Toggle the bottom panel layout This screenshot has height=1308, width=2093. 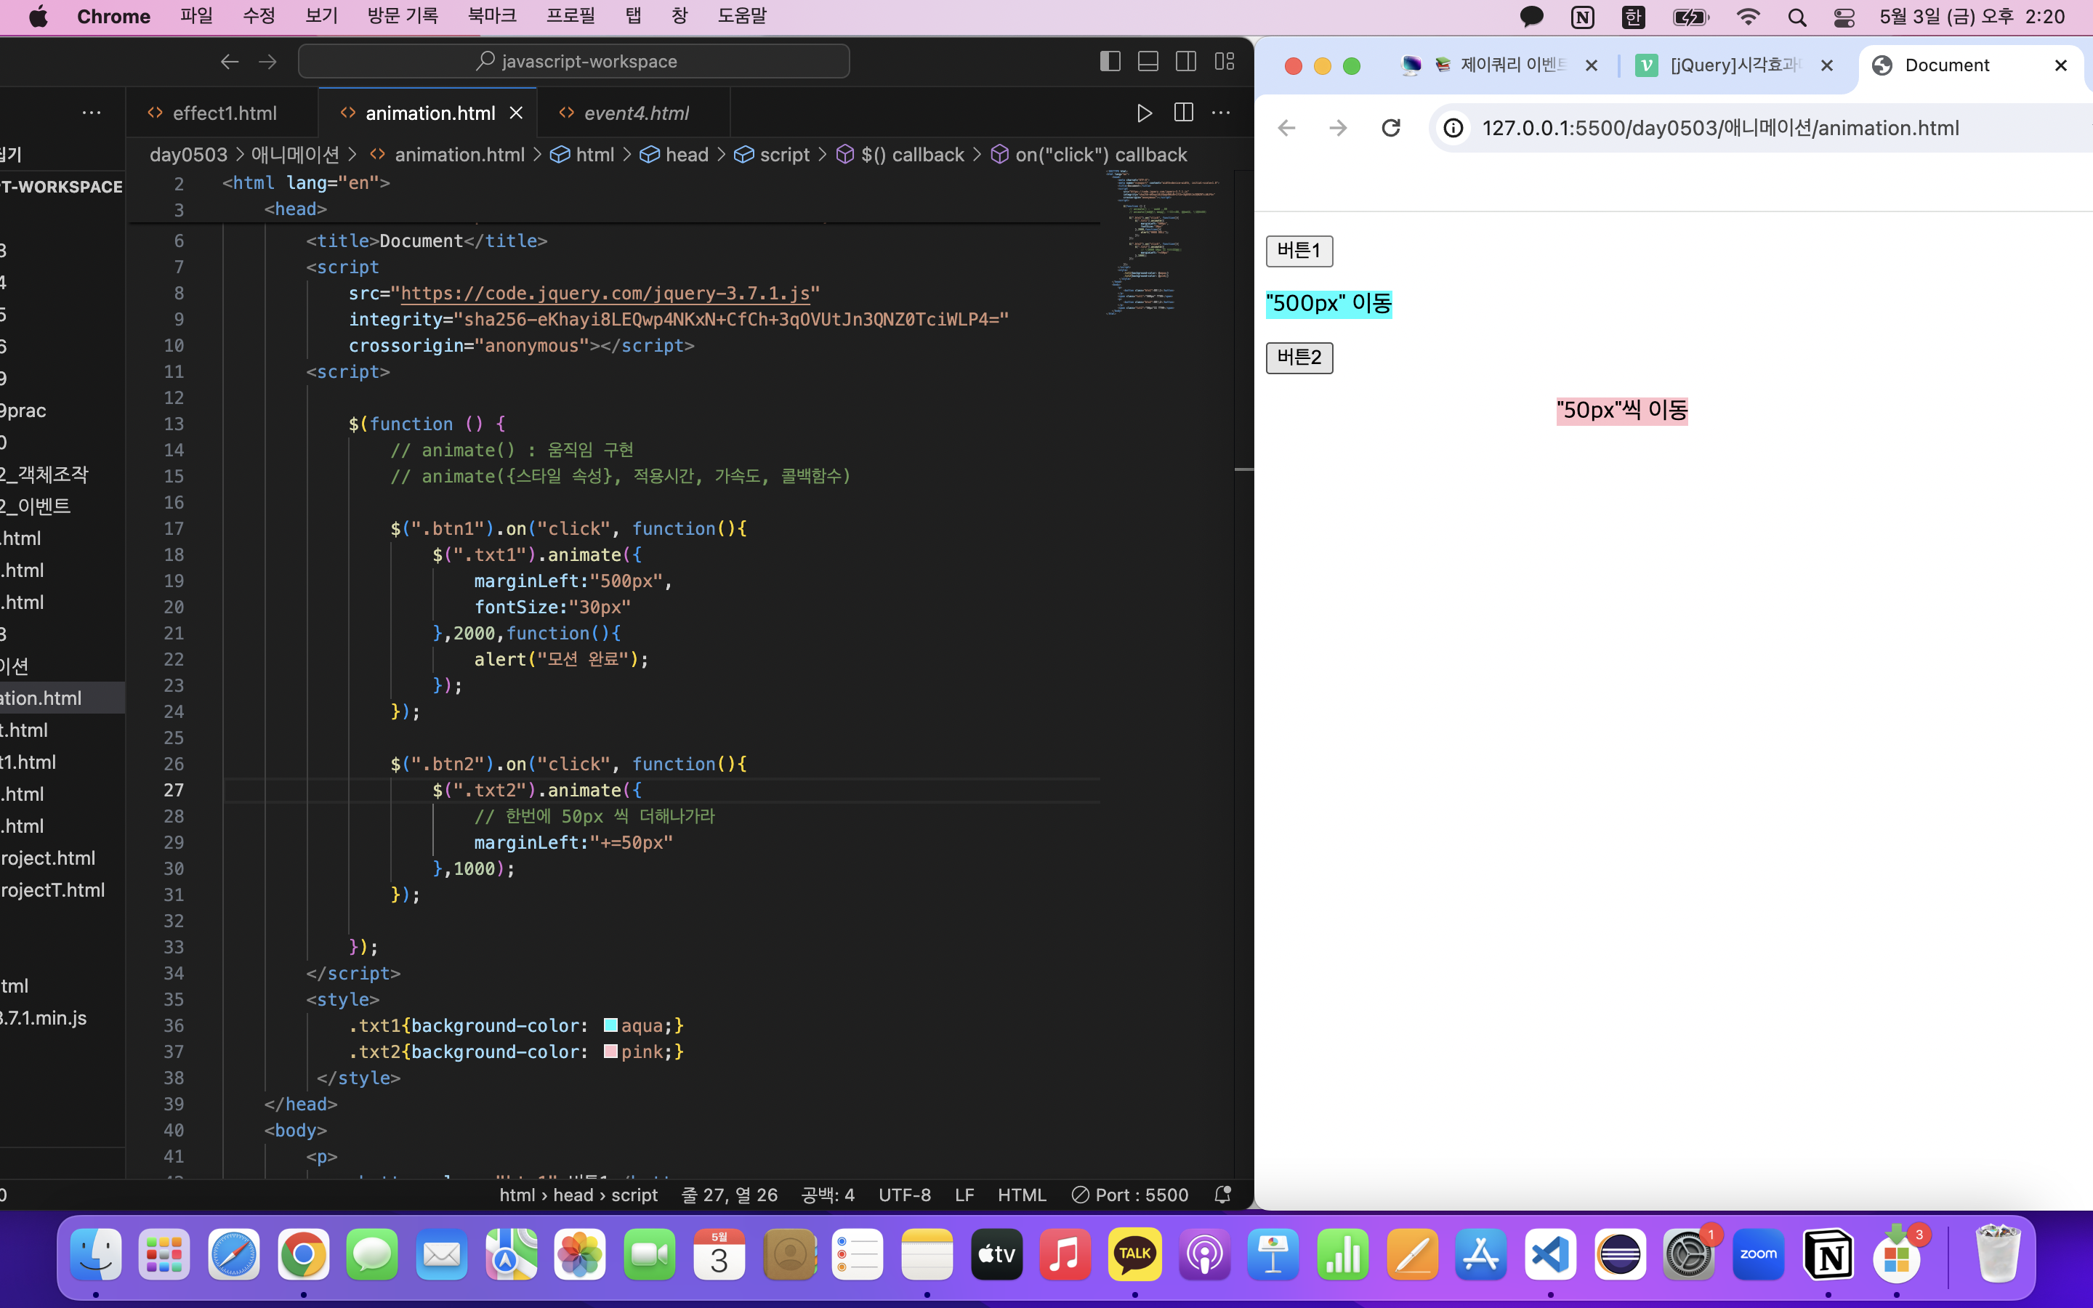tap(1148, 62)
